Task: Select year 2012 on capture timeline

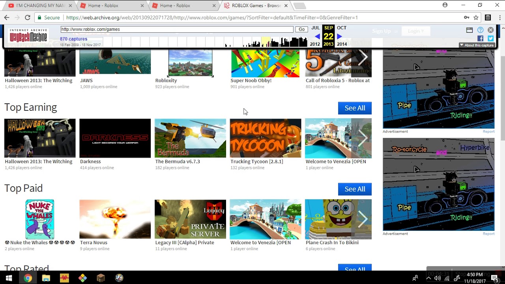Action: pyautogui.click(x=315, y=44)
